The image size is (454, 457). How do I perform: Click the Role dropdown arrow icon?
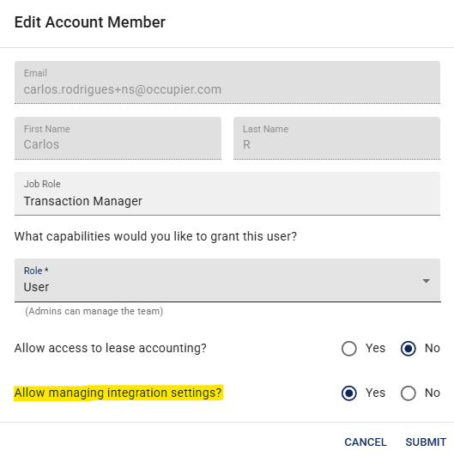[x=427, y=281]
